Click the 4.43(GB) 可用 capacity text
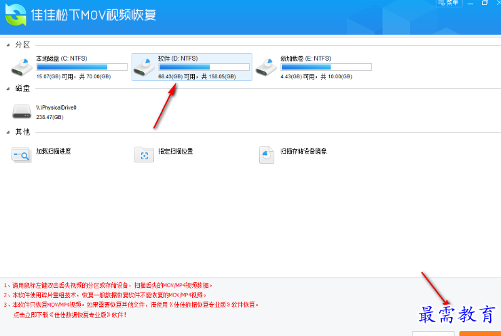The width and height of the screenshot is (501, 336). (316, 76)
